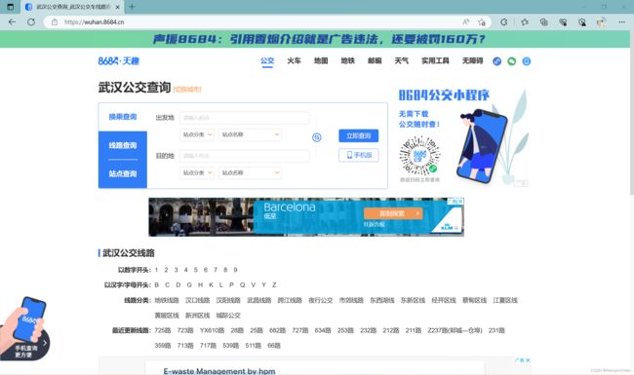Open the browser essentials heart icon

tap(563, 22)
